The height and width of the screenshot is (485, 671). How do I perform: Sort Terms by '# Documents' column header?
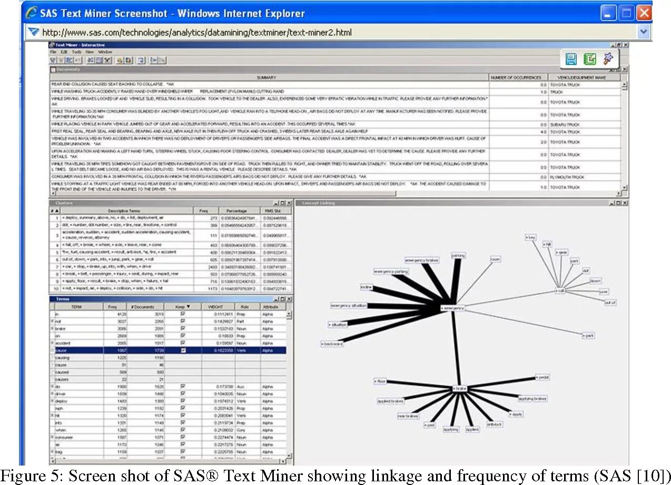click(145, 306)
